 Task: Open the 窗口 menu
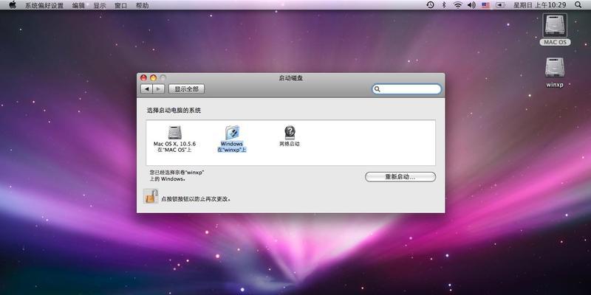(120, 5)
